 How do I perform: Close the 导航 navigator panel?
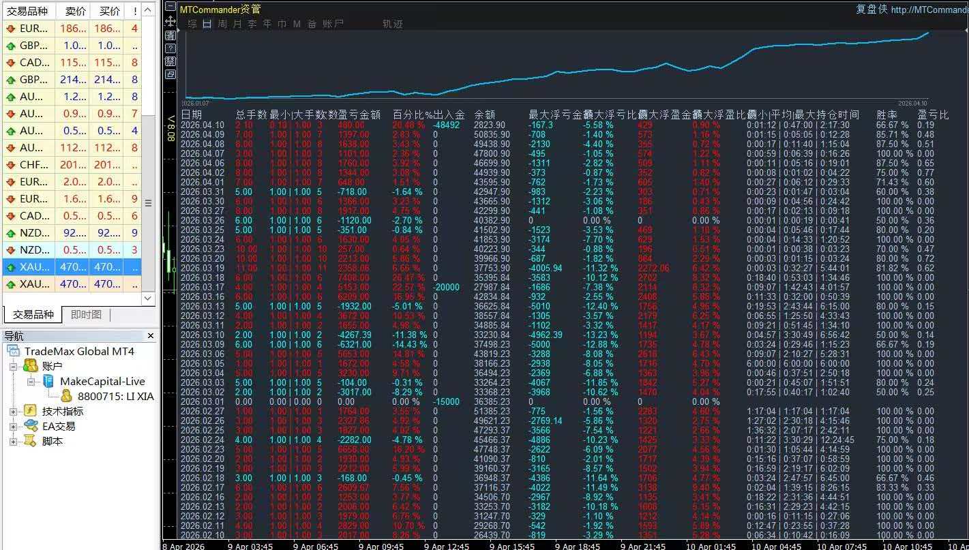coord(151,336)
